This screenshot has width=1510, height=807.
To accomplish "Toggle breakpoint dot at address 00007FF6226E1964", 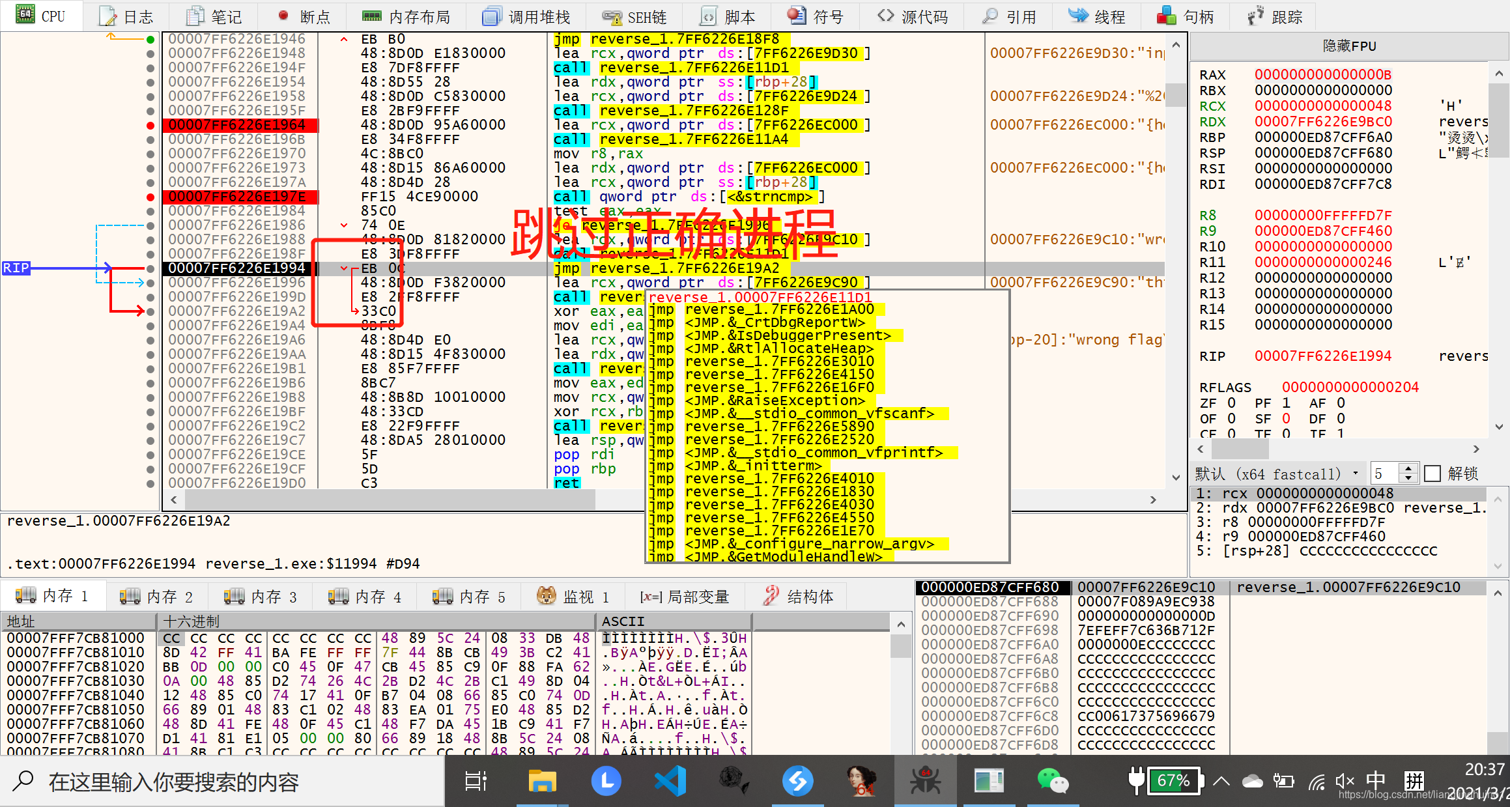I will click(x=150, y=125).
